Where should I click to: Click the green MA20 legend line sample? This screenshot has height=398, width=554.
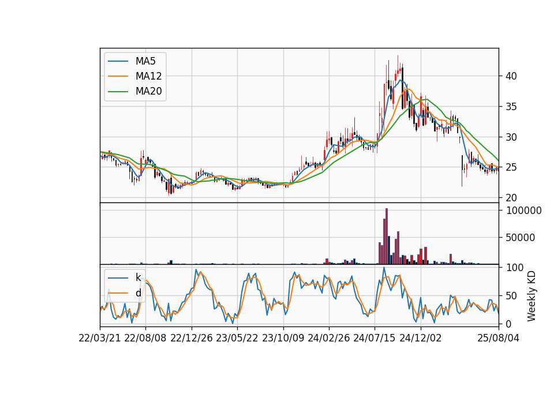[x=118, y=92]
